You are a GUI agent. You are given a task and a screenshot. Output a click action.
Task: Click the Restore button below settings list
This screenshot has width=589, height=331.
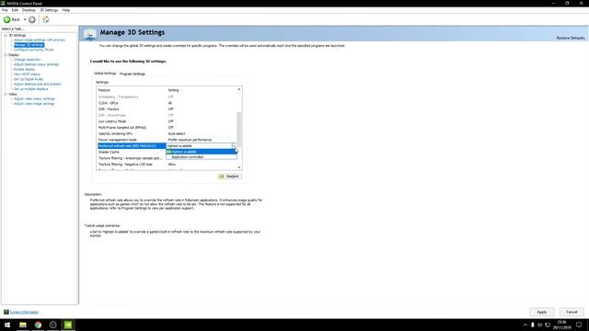230,177
